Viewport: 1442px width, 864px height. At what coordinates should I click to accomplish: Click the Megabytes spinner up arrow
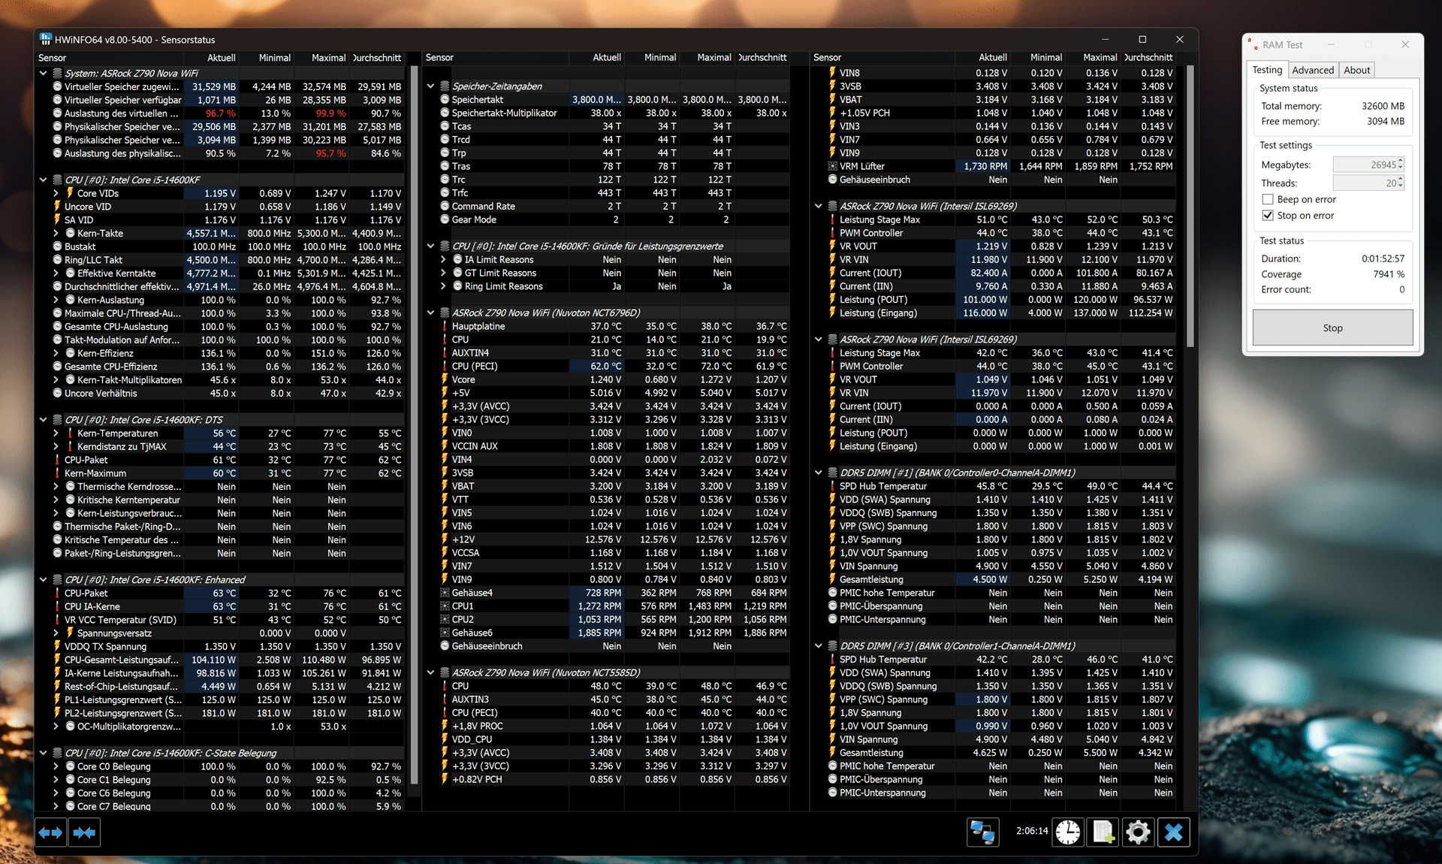pos(1401,162)
